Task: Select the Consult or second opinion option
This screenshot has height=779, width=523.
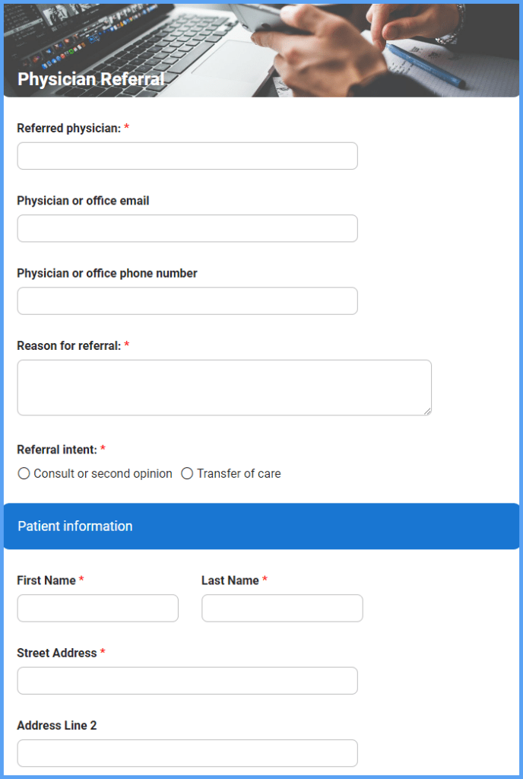Action: 24,473
